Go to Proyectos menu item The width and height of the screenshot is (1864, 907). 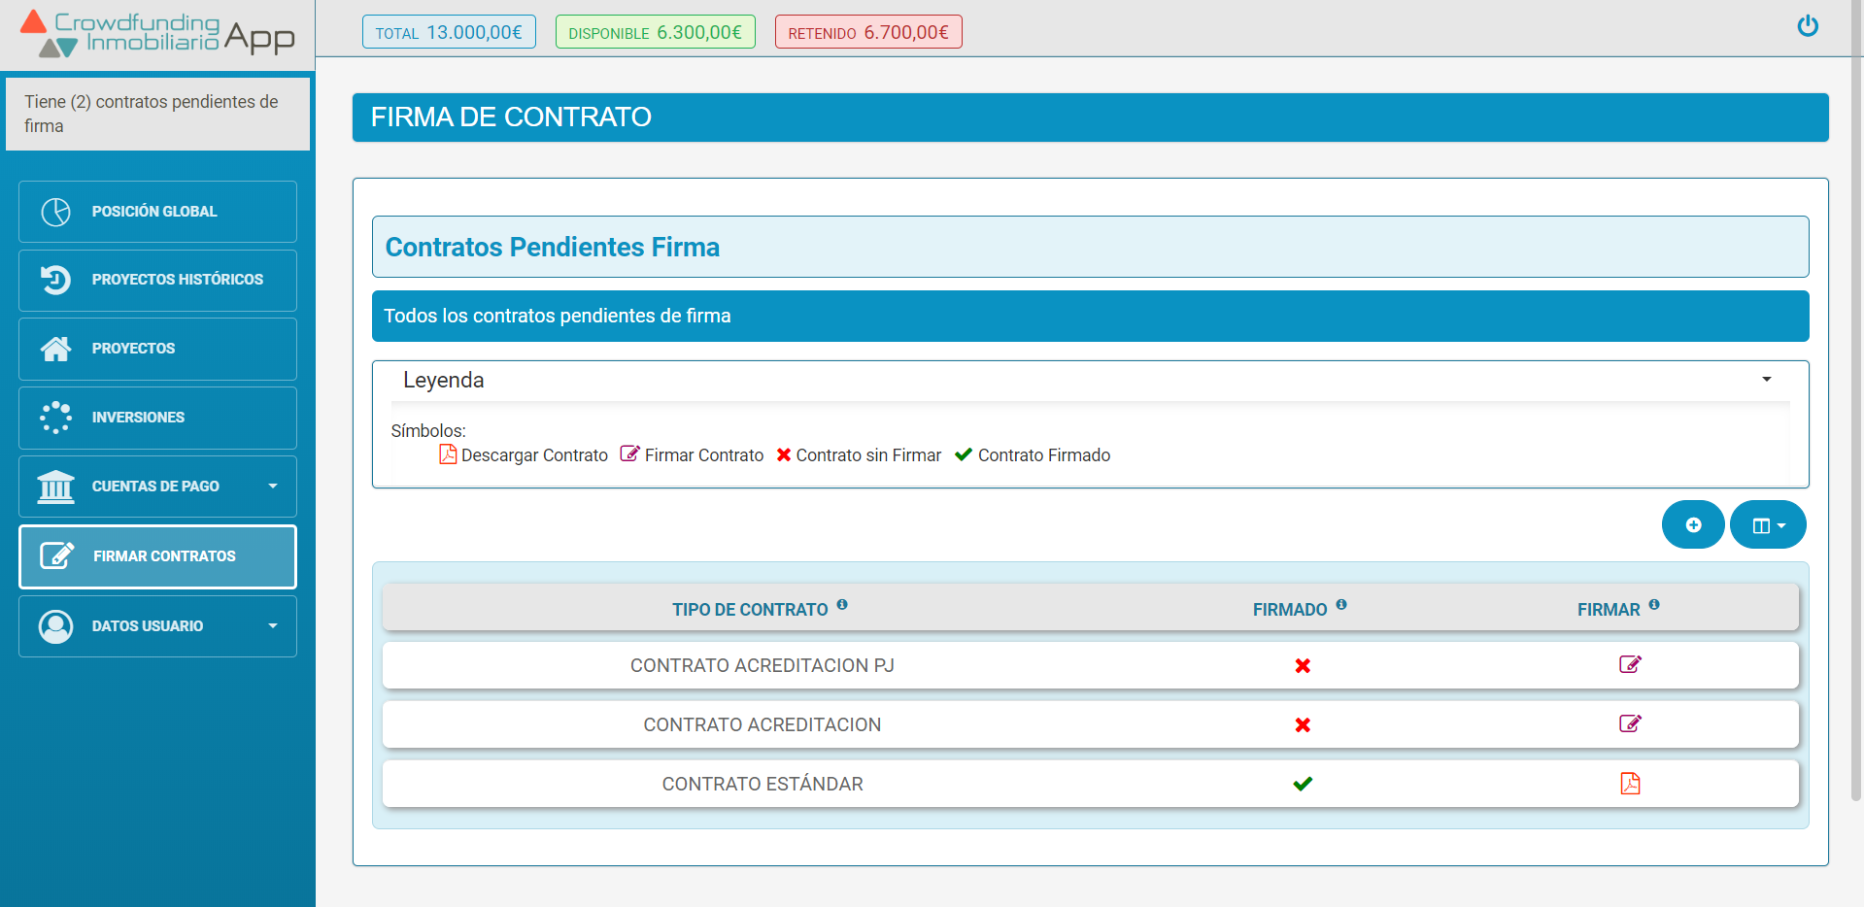tap(157, 349)
